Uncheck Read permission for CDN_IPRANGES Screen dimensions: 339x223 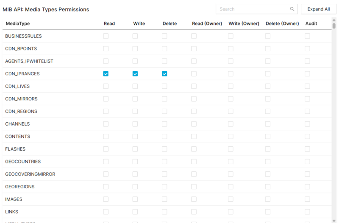tap(106, 74)
